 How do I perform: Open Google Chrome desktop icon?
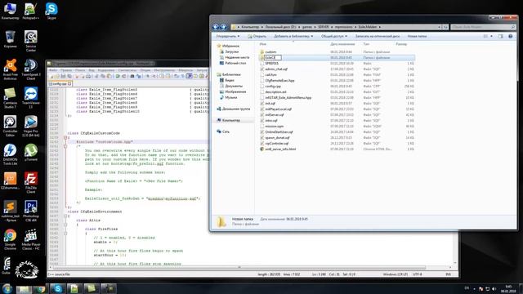(10, 239)
